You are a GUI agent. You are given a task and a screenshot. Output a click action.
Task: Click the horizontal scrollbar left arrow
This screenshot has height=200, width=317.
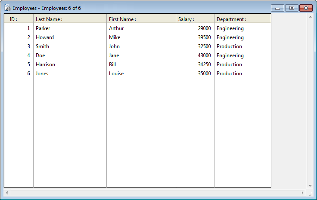[7, 193]
